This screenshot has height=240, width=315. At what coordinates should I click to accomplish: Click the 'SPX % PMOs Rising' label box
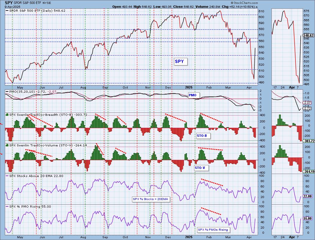coord(213,230)
